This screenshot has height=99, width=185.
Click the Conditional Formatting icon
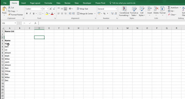124,9
